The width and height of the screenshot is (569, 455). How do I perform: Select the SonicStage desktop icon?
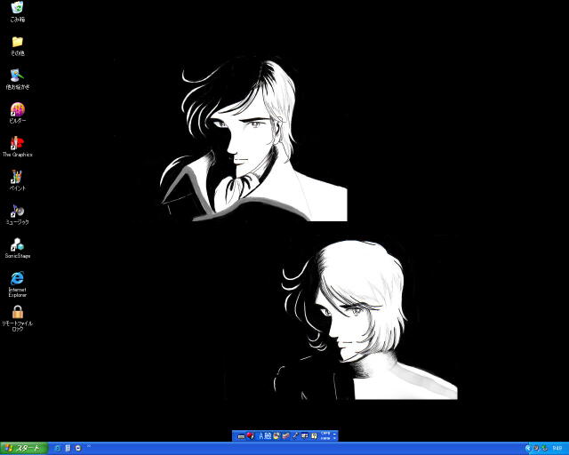18,248
